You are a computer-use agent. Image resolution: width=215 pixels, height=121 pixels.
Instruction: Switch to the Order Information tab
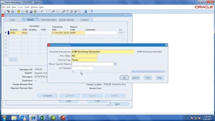point(48,20)
